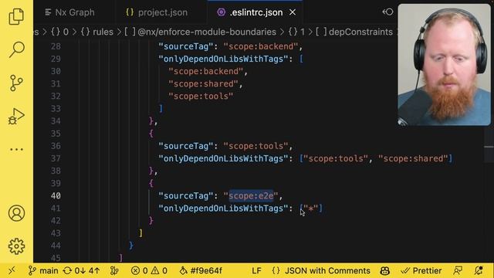The image size is (494, 278).
Task: Click the webcam overlay thumbnail
Action: [445, 65]
